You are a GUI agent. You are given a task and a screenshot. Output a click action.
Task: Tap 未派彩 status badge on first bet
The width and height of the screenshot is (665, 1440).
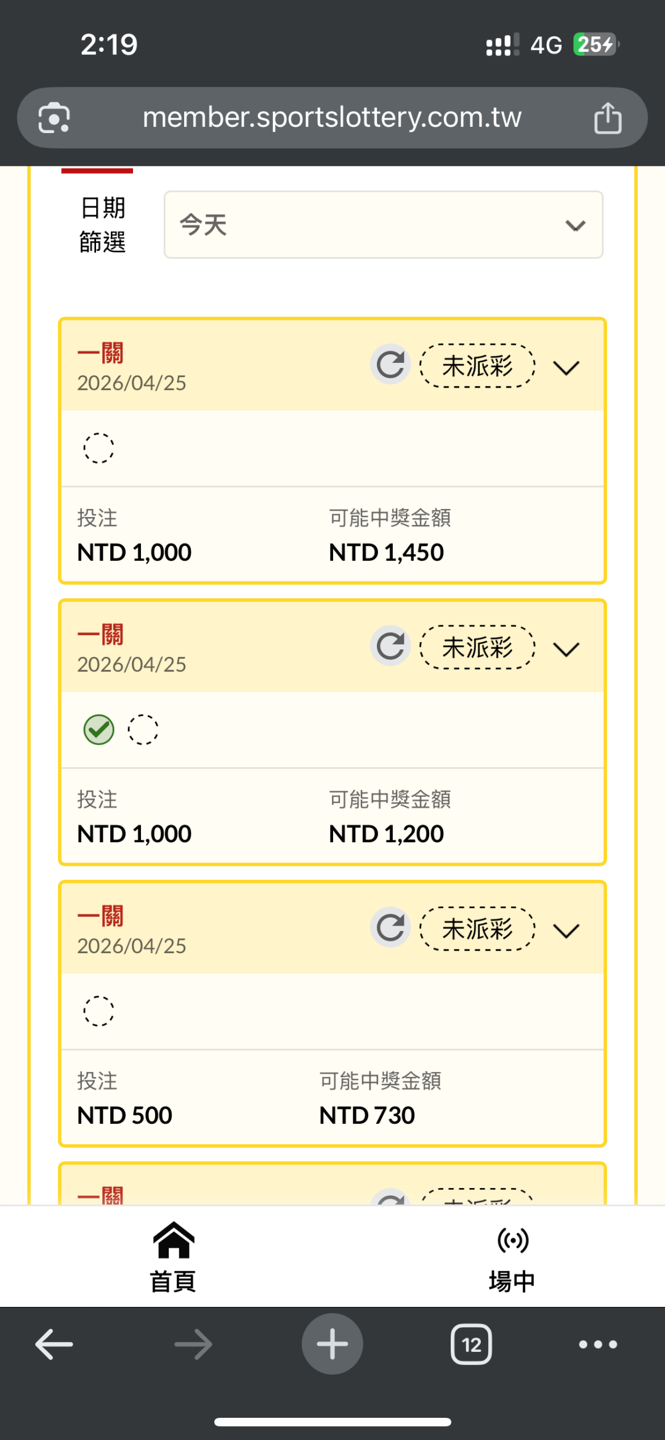pyautogui.click(x=477, y=366)
